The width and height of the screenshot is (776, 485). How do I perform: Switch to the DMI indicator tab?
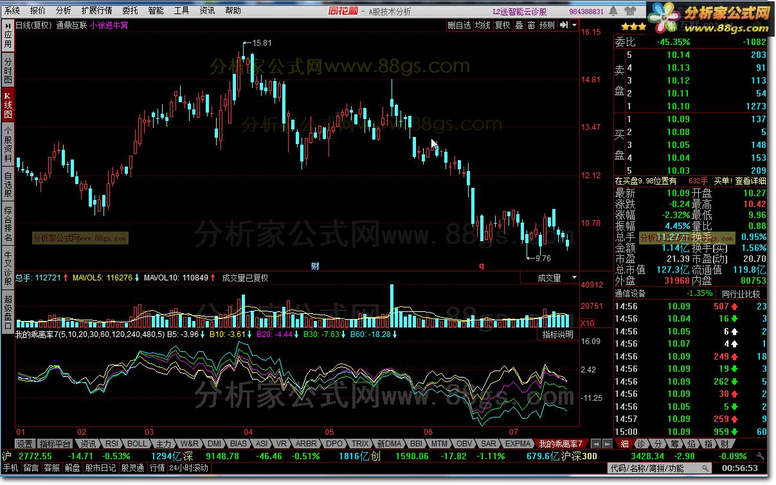pos(214,444)
